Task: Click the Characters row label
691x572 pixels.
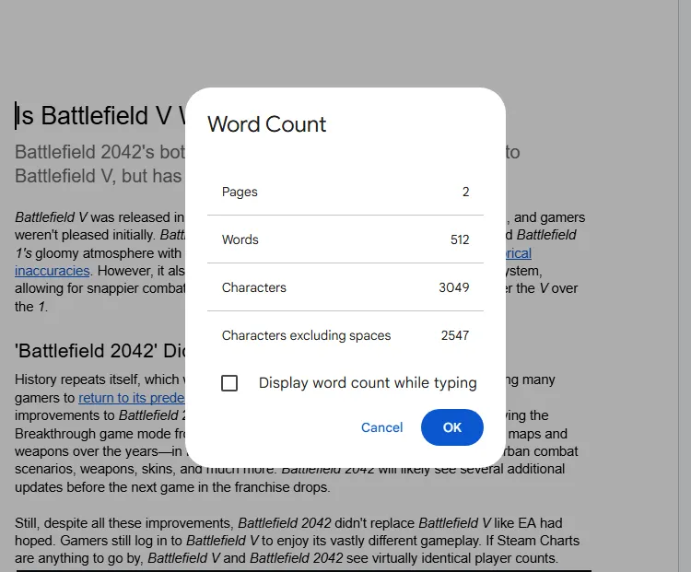Action: (x=254, y=287)
